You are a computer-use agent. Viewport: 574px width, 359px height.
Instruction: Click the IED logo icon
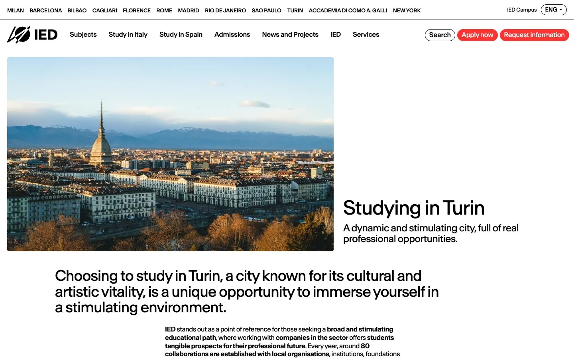point(32,35)
